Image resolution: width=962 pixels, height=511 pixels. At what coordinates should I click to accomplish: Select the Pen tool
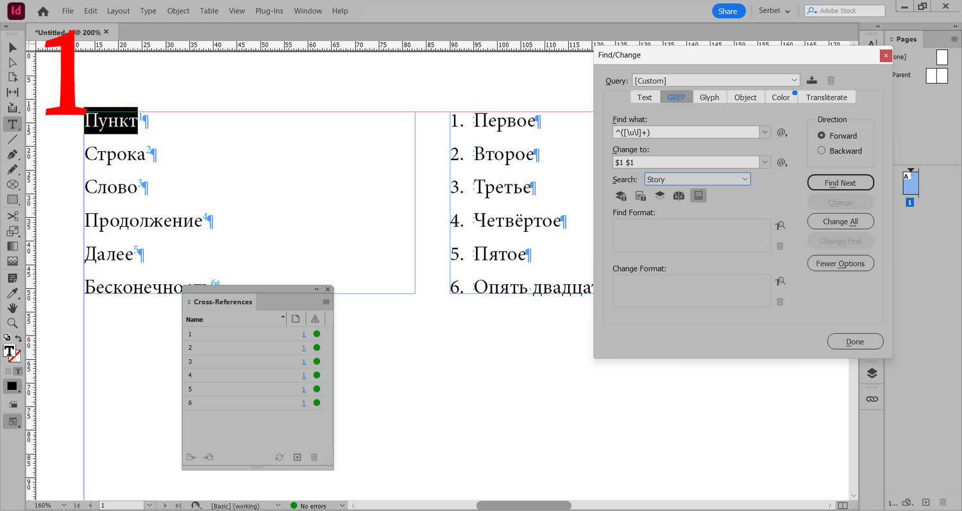point(12,155)
